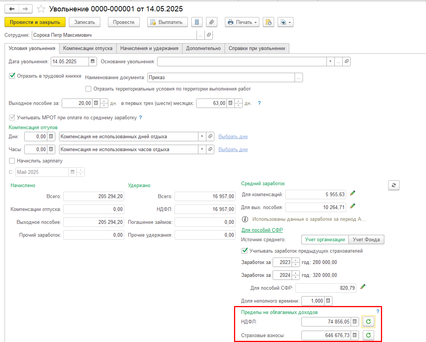
Task: Open the document movements report icon
Action: point(197,22)
